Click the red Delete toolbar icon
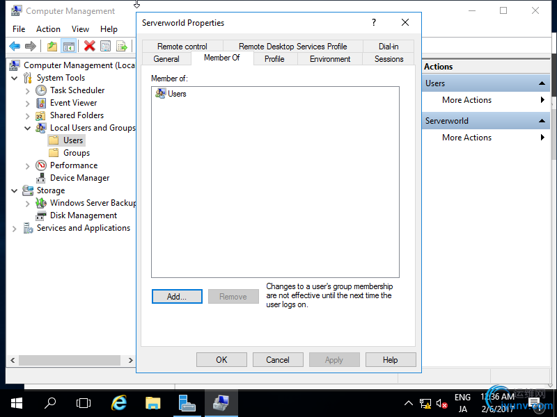The image size is (557, 417). click(x=90, y=46)
